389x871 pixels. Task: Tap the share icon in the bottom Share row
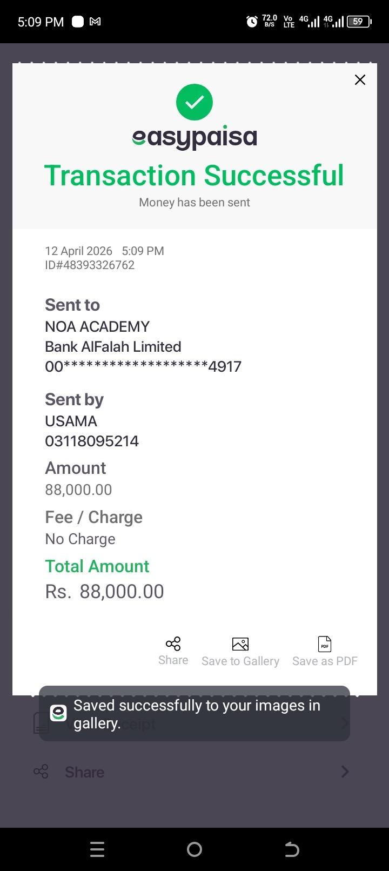point(41,772)
